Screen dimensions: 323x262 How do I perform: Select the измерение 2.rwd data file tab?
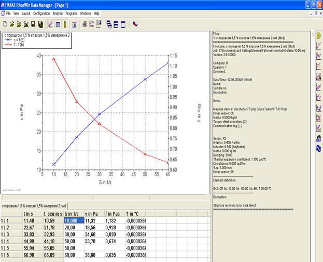coord(34,206)
